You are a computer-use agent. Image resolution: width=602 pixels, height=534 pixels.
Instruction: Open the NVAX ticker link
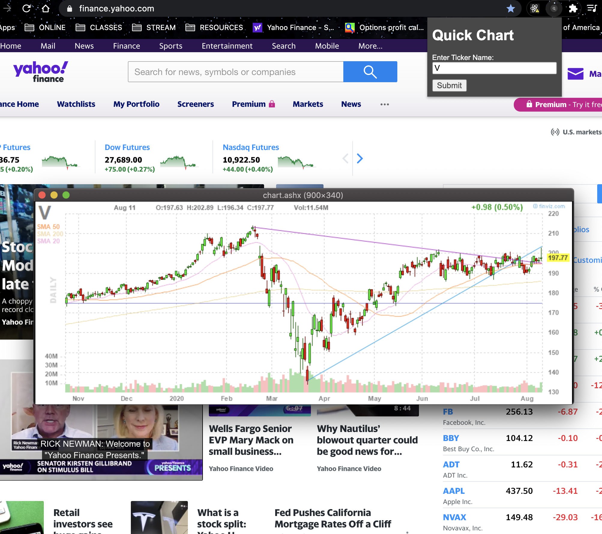click(x=455, y=517)
